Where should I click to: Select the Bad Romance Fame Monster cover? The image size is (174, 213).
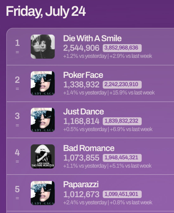[42, 156]
